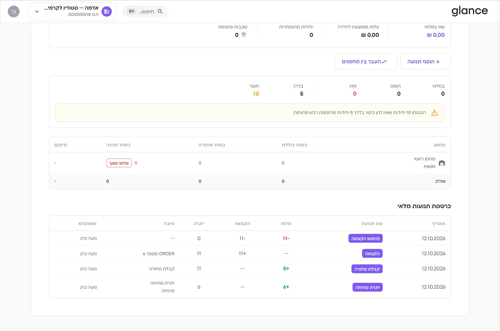Click the glance logo
The height and width of the screenshot is (331, 500).
coord(469,11)
